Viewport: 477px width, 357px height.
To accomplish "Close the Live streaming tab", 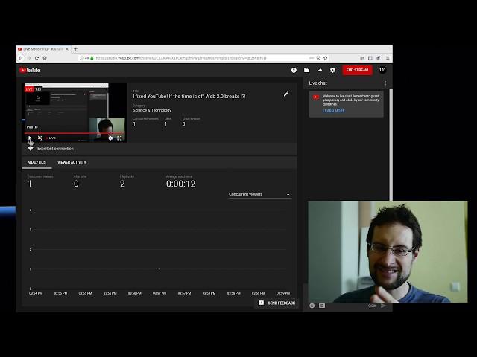I will point(67,49).
